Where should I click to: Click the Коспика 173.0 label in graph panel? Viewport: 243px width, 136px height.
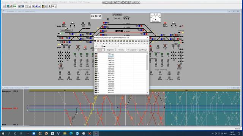tap(10, 91)
